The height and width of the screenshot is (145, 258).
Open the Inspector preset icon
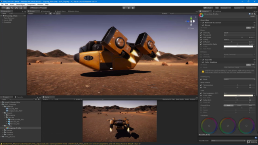click(x=252, y=14)
